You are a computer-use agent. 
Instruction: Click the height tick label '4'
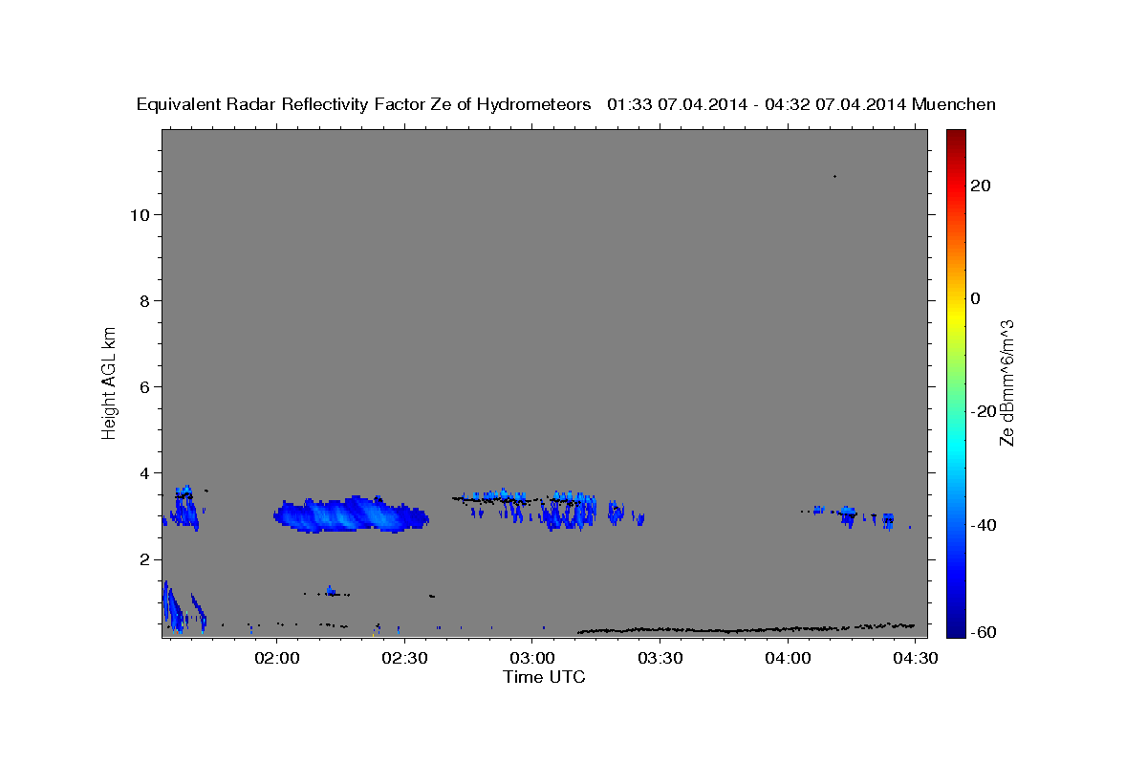(x=143, y=472)
